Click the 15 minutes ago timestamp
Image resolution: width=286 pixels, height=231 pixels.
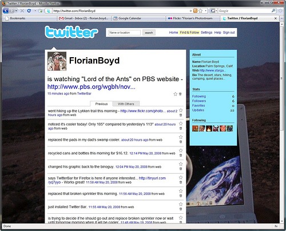coord(58,94)
